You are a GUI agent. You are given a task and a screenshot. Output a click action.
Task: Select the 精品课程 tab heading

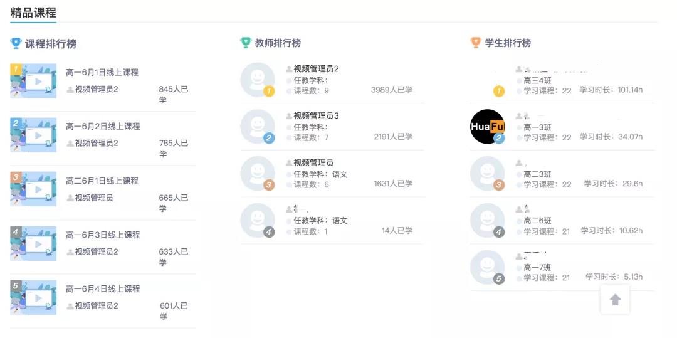click(x=33, y=13)
